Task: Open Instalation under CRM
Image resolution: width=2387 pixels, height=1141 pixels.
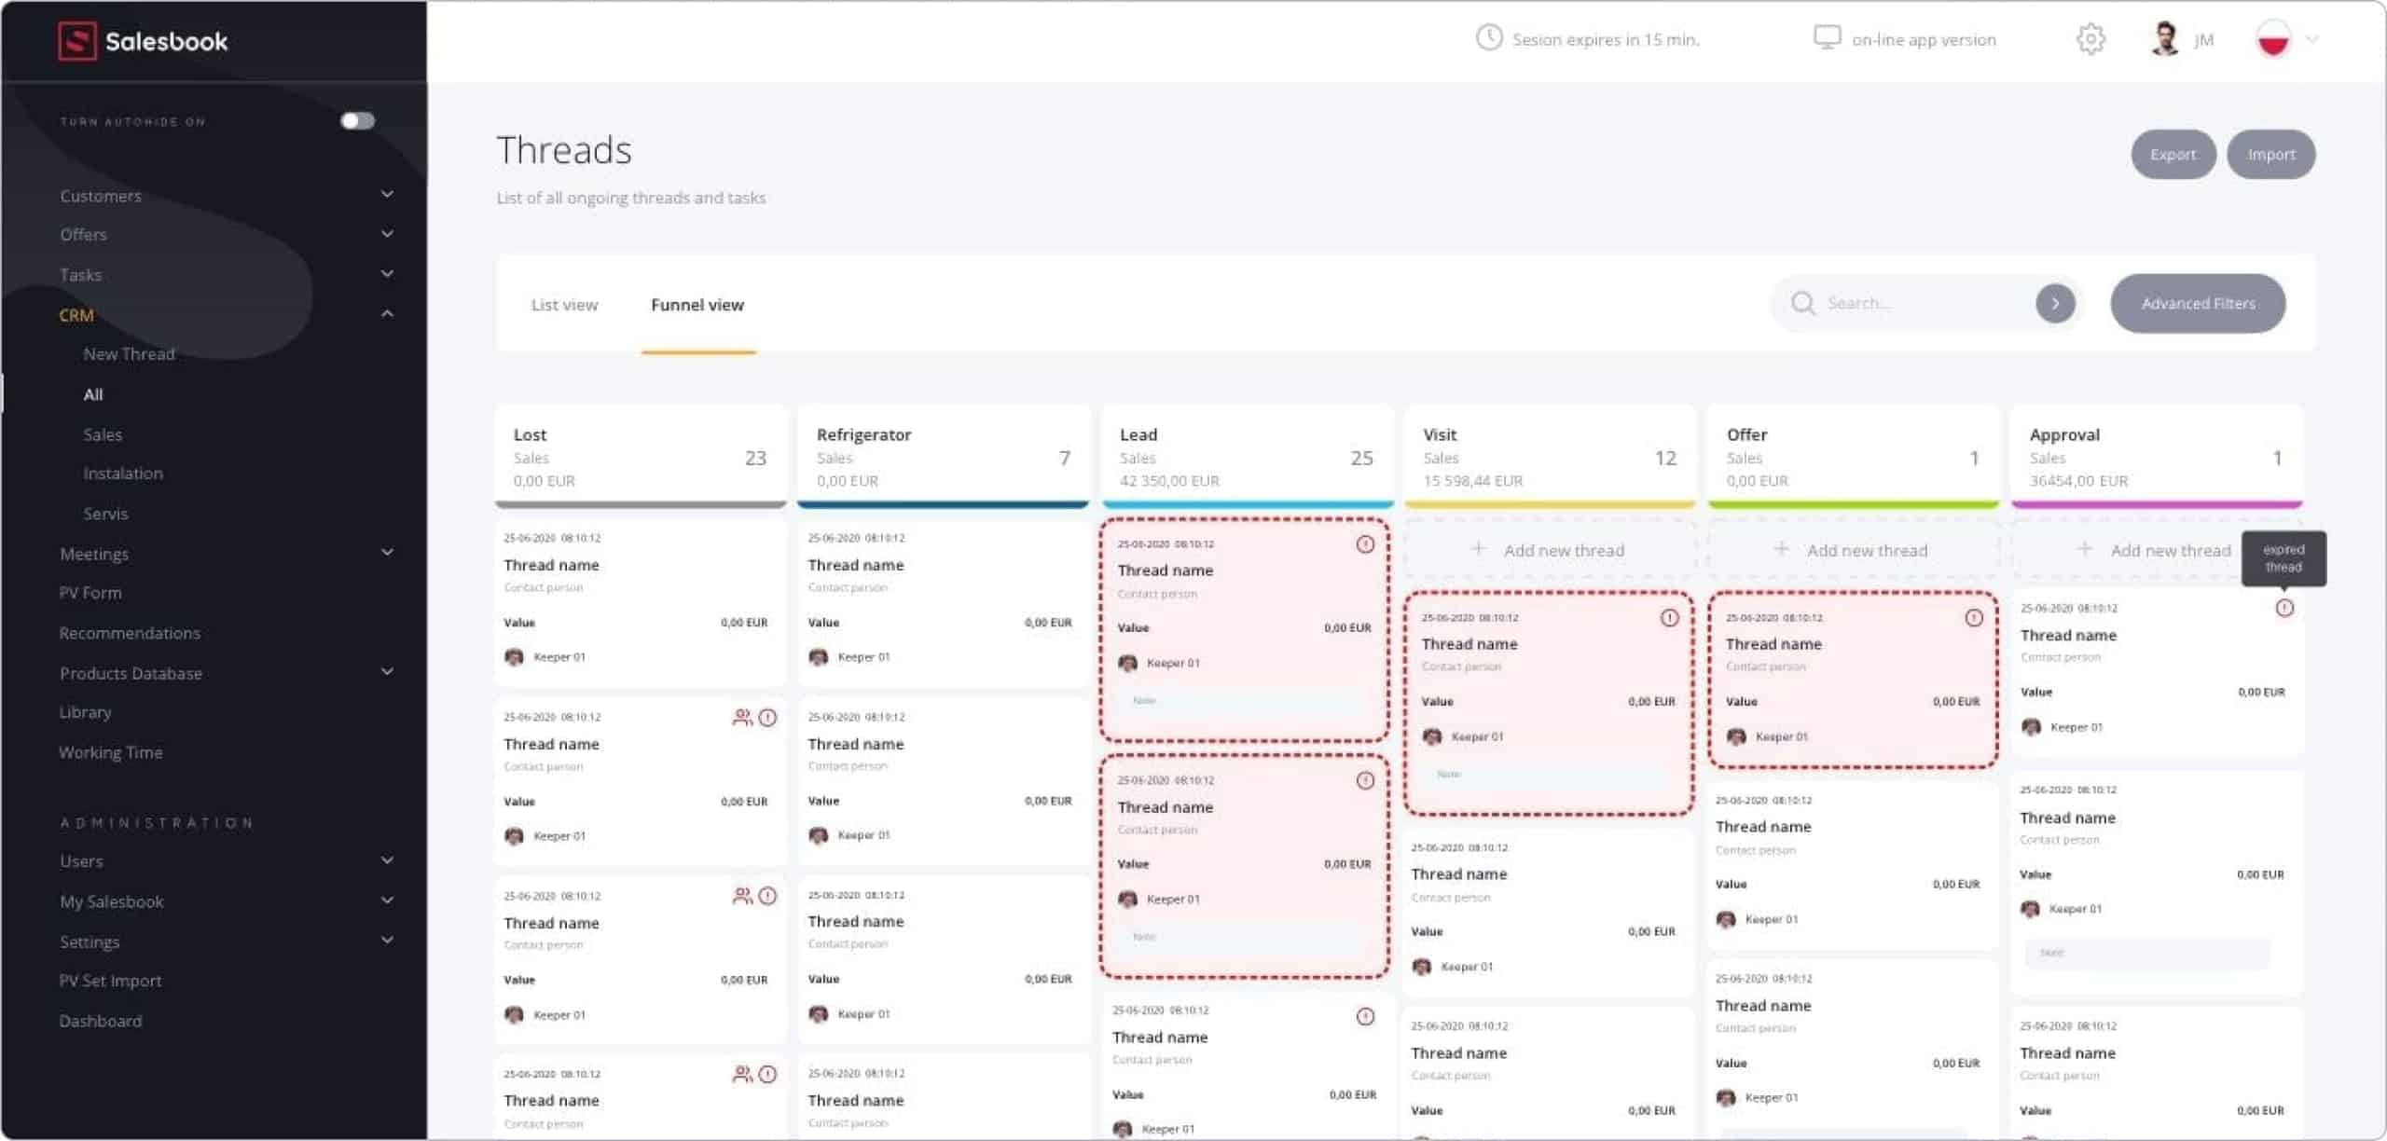Action: tap(123, 474)
